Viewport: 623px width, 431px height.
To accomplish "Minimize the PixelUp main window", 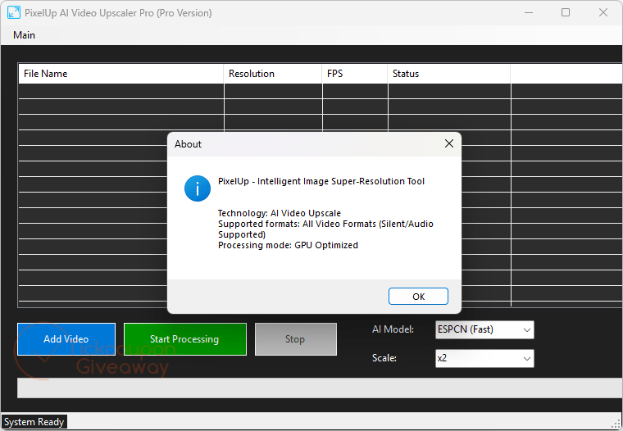I will pos(529,13).
